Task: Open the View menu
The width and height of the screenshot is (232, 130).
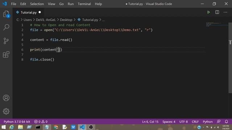Action: click(x=51, y=4)
